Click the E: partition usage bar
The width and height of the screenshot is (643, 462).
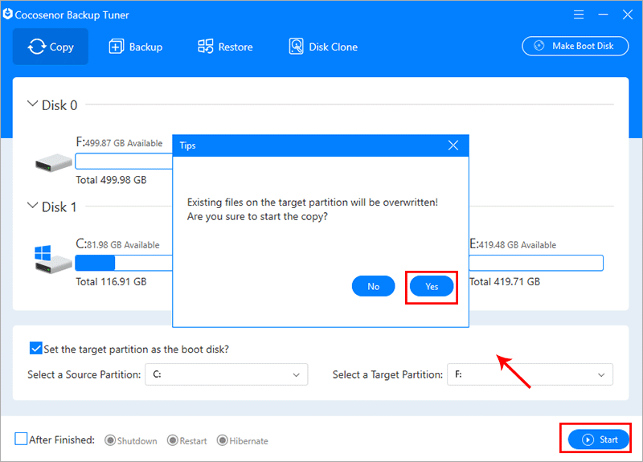point(535,263)
